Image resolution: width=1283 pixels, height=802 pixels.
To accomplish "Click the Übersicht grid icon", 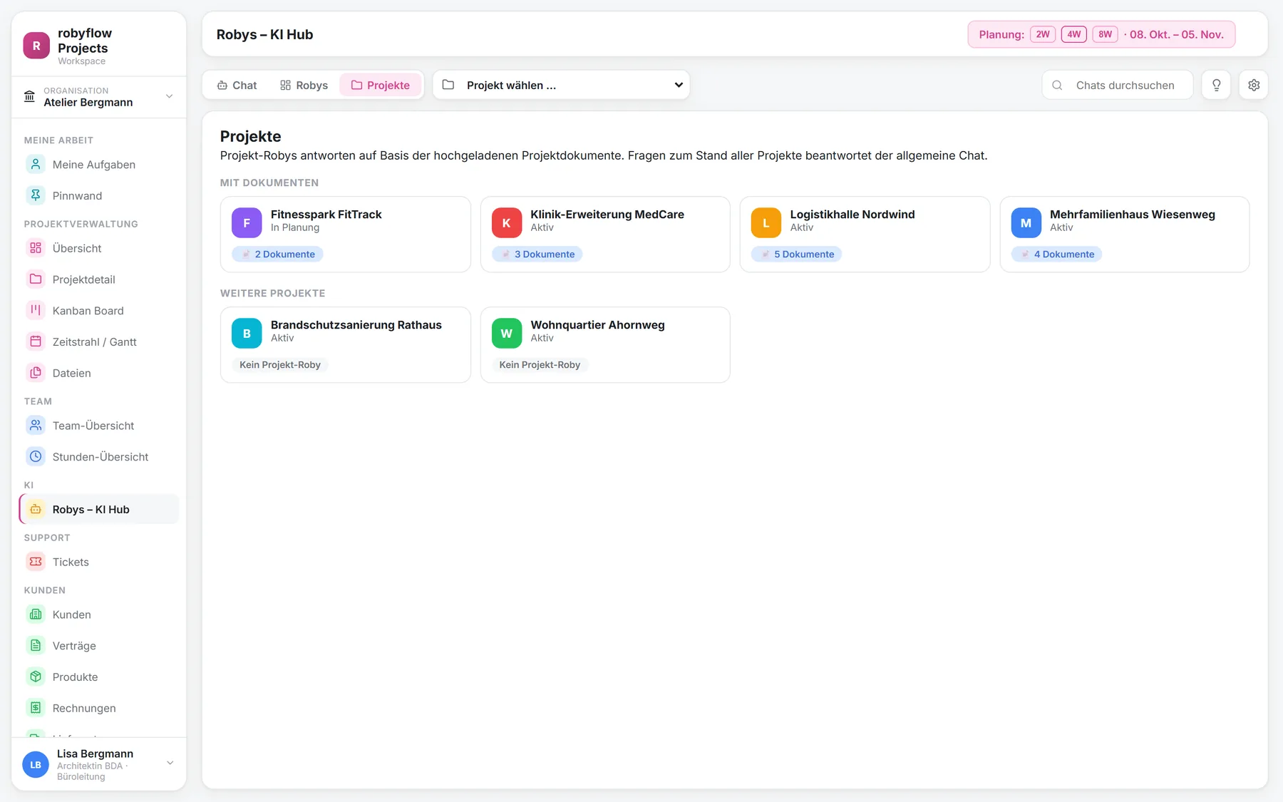I will click(x=36, y=248).
